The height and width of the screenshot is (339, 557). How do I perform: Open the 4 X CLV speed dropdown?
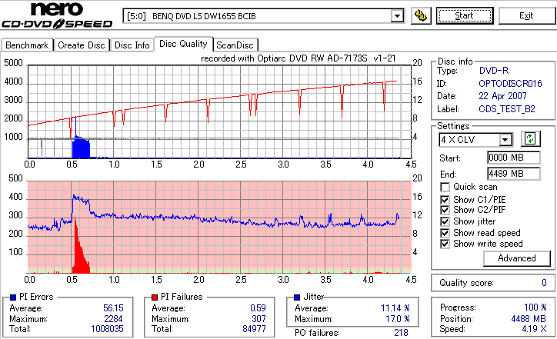click(x=505, y=140)
